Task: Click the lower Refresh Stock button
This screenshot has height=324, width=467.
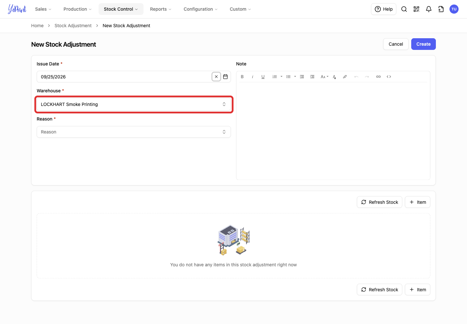Action: [380, 290]
